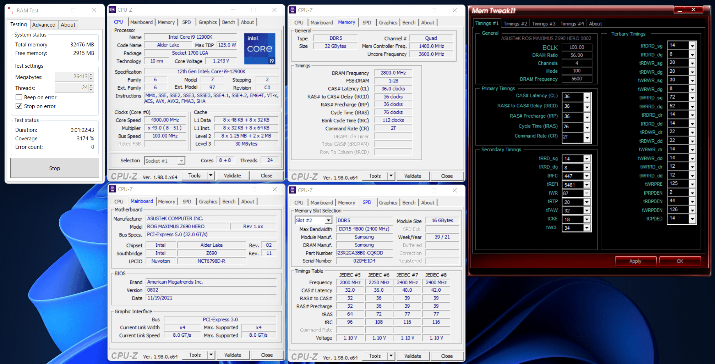Click the Megabytes input field in RAM Test
Screen dimensions: 715x364
[x=72, y=77]
